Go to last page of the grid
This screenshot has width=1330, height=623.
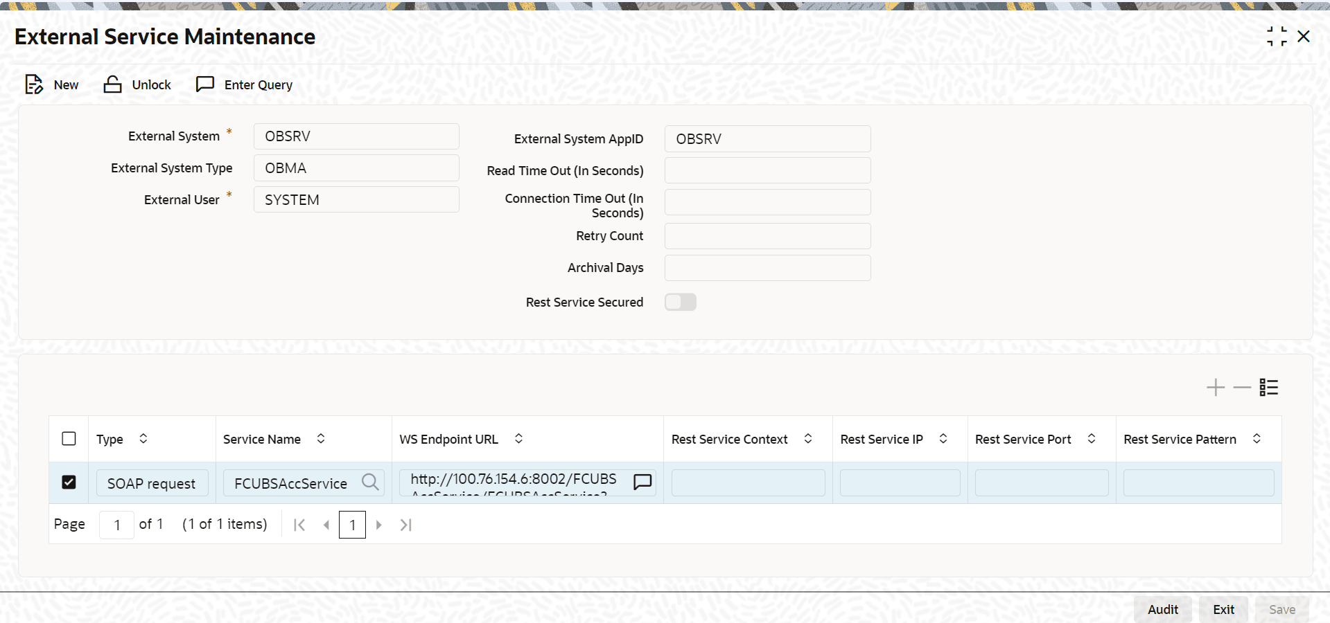tap(406, 525)
